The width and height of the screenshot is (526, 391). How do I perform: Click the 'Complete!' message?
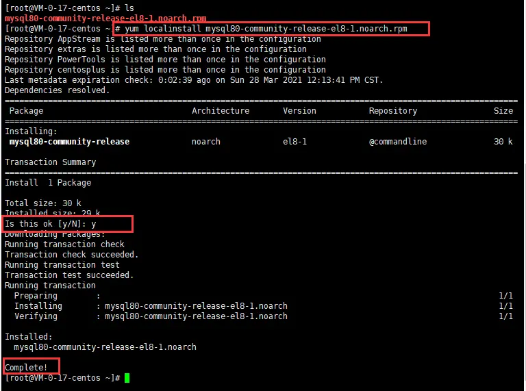coord(26,368)
